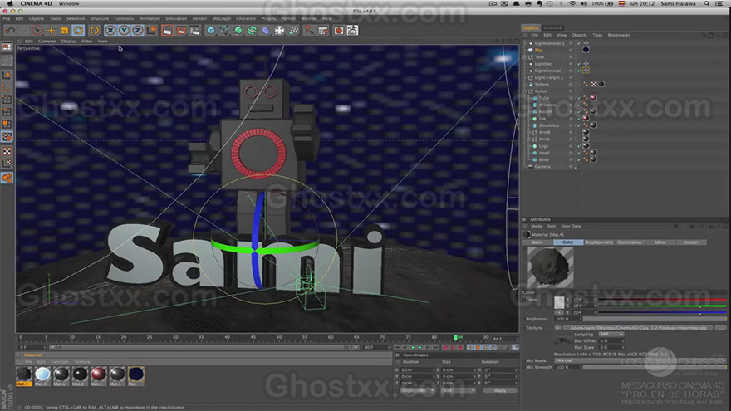This screenshot has width=731, height=411.
Task: Expand the Legs object
Action: pos(528,146)
